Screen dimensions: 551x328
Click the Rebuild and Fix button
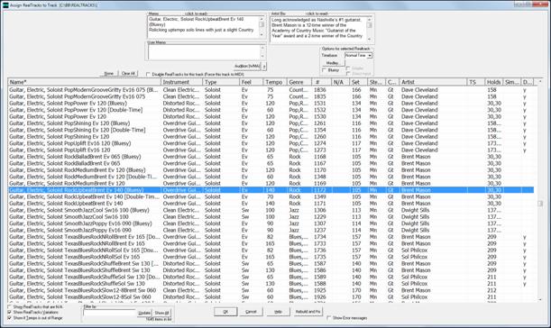click(x=308, y=312)
